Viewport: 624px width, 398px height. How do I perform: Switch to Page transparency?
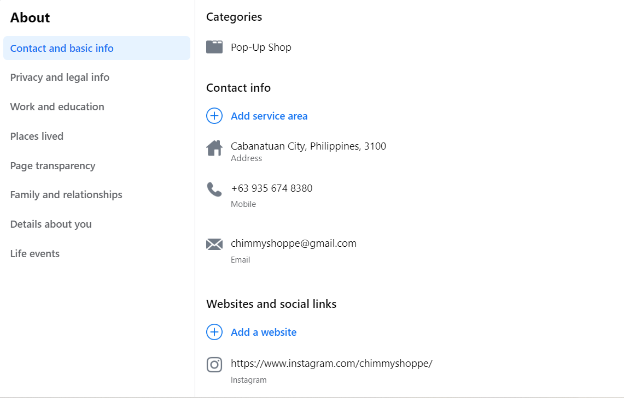[53, 166]
